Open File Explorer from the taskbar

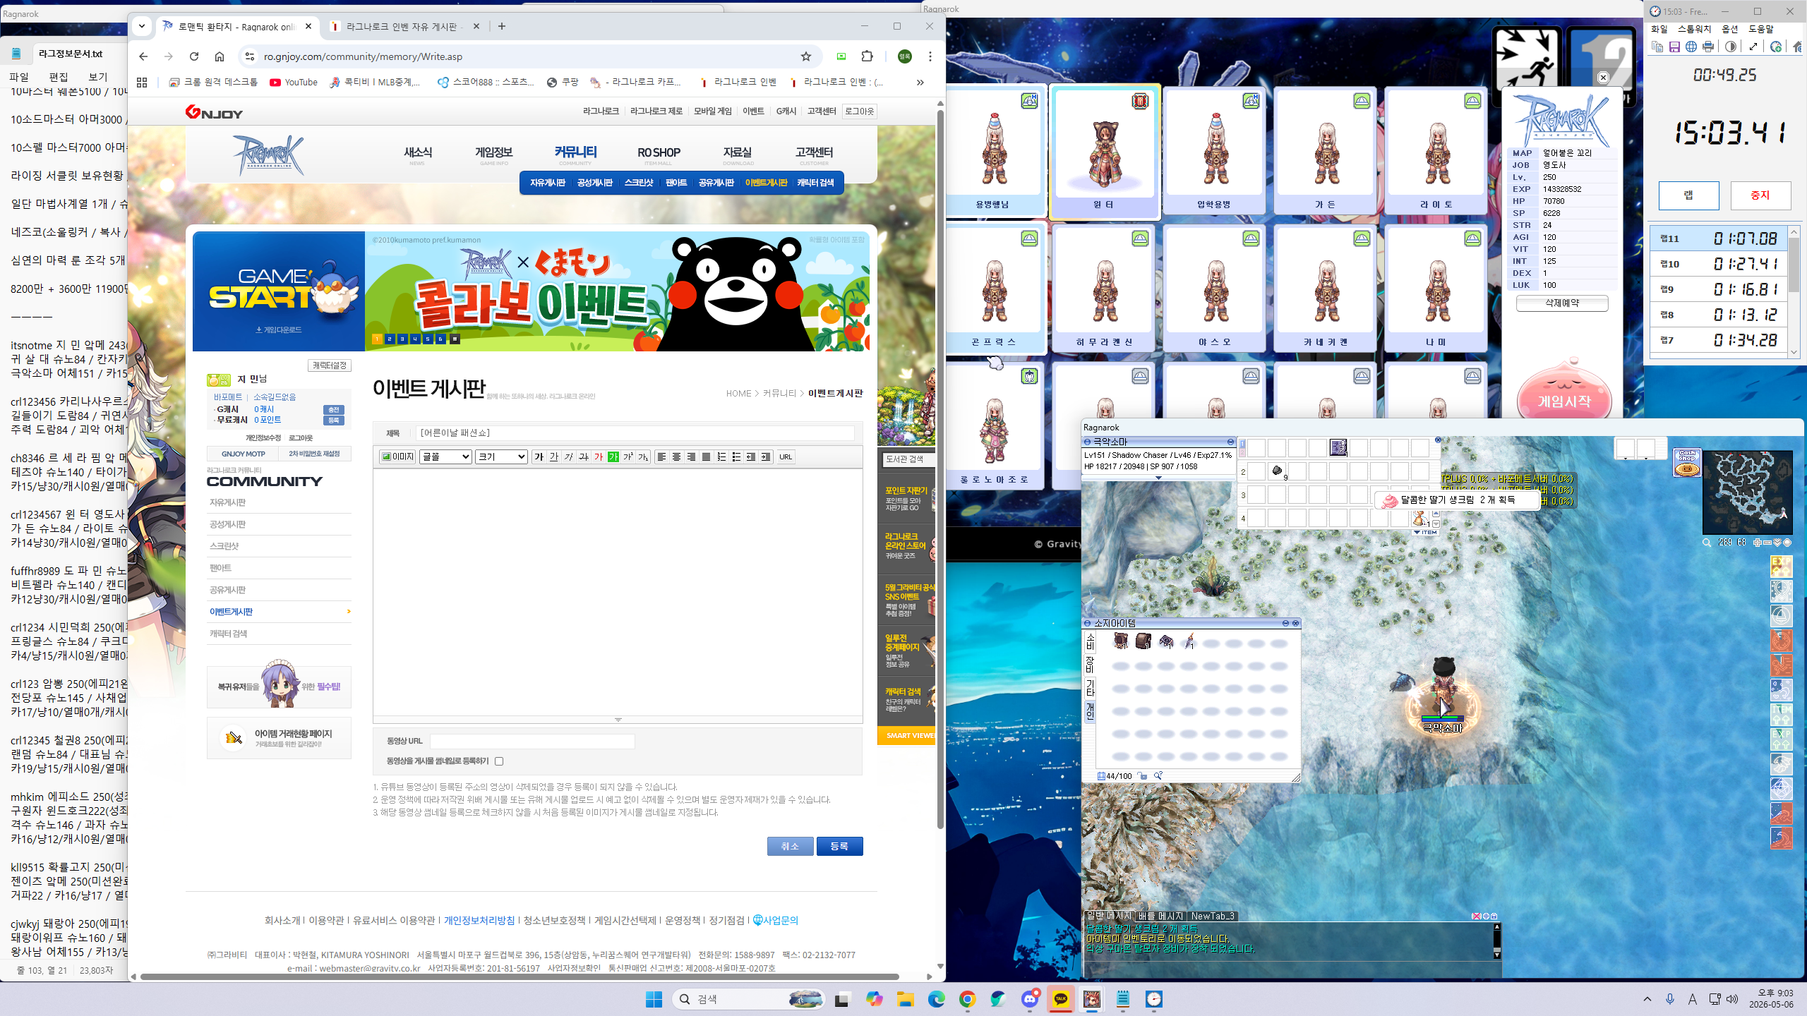906,999
